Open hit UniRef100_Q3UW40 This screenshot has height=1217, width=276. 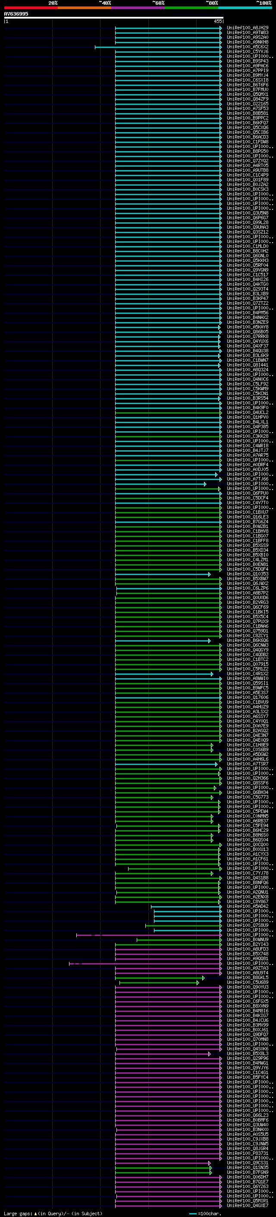247,1125
